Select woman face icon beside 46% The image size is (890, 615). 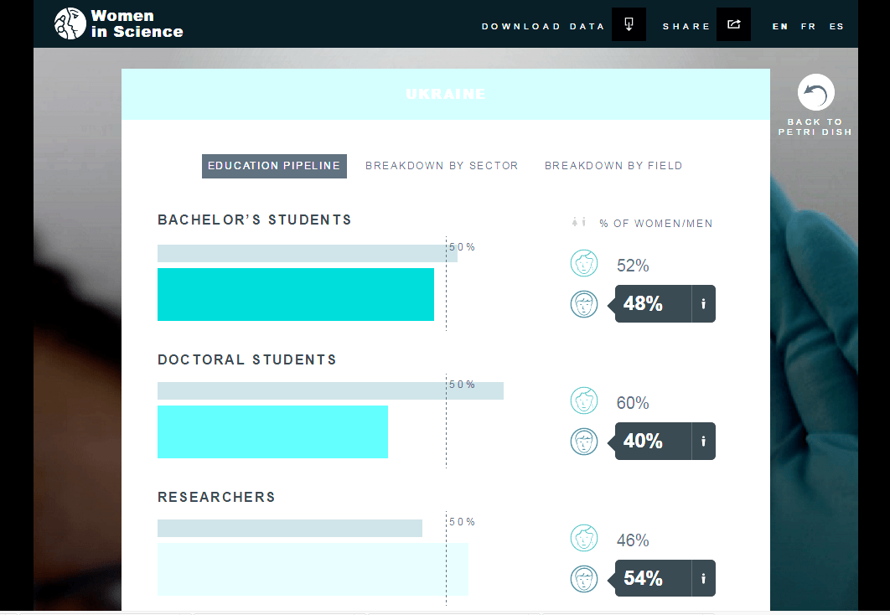(x=584, y=538)
